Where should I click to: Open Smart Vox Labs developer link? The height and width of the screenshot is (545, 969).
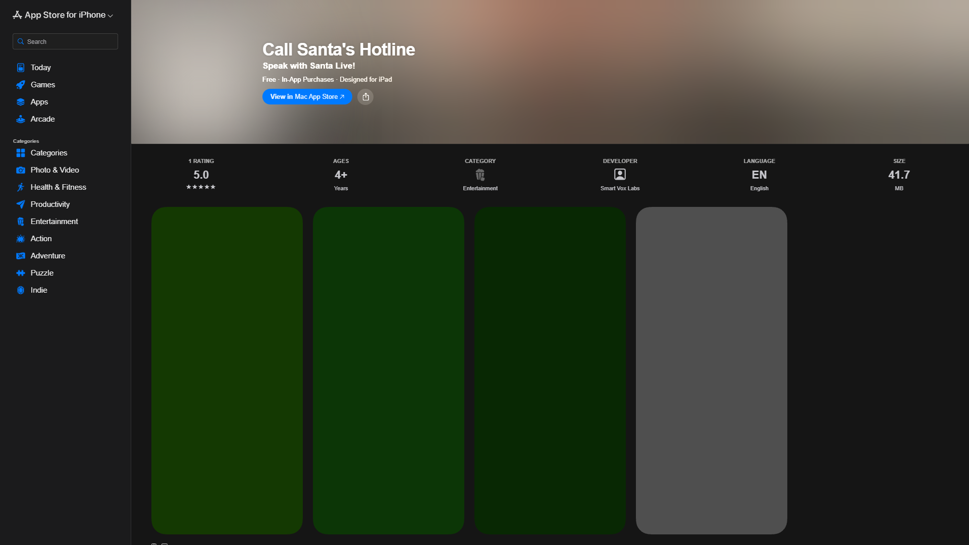pos(620,188)
